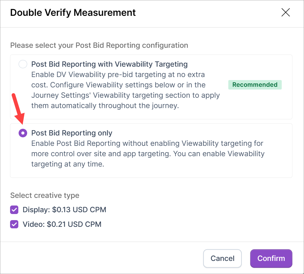Click the Video: $0.21 USD CPM label
This screenshot has width=304, height=274.
pyautogui.click(x=62, y=224)
